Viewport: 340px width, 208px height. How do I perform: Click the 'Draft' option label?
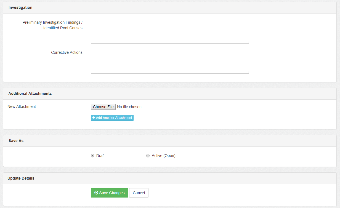point(100,156)
